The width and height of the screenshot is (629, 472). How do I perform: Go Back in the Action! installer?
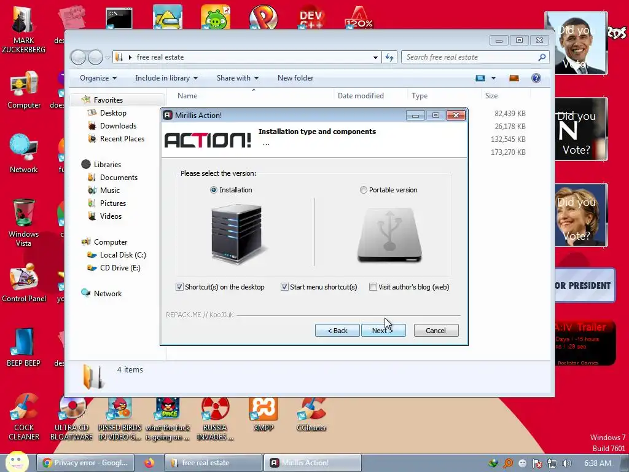(x=337, y=330)
